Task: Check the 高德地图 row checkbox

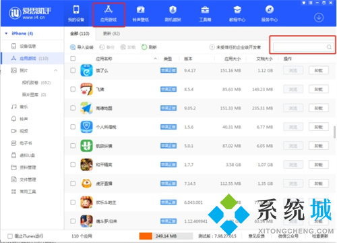Action: coord(73,108)
